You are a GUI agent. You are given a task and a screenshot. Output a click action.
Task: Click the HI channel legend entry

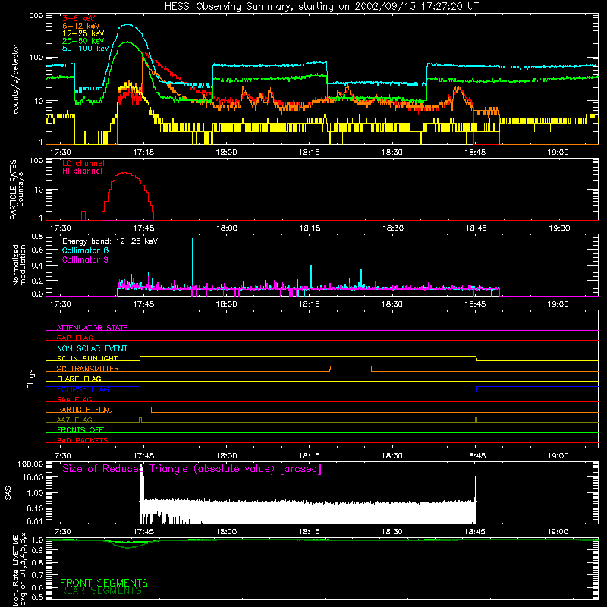82,171
